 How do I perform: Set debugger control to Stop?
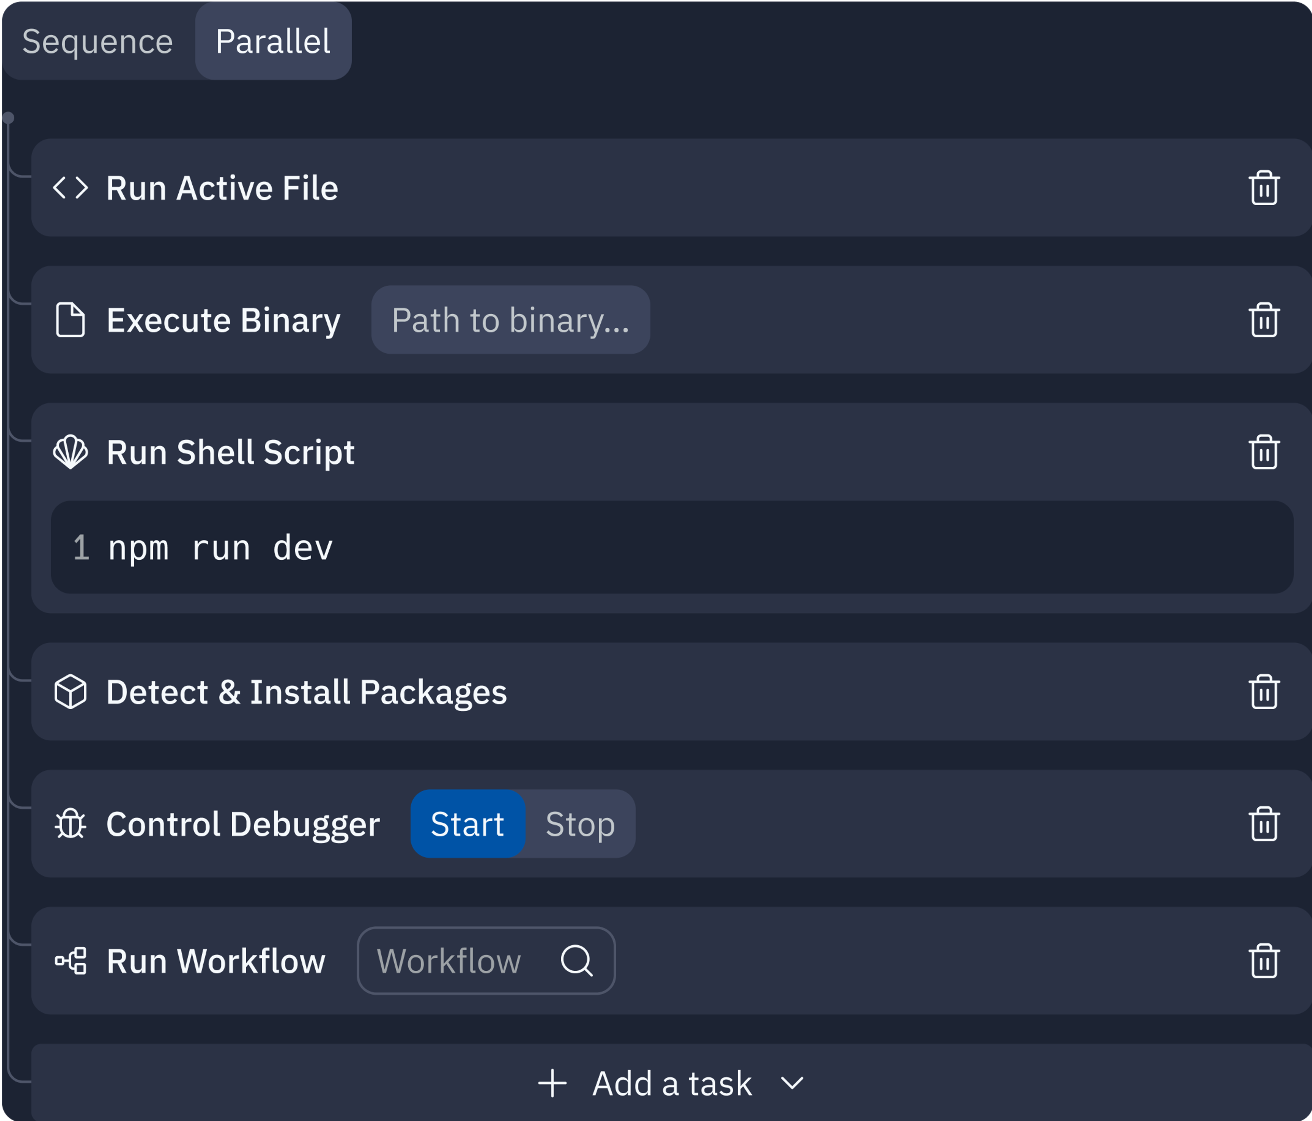(580, 824)
